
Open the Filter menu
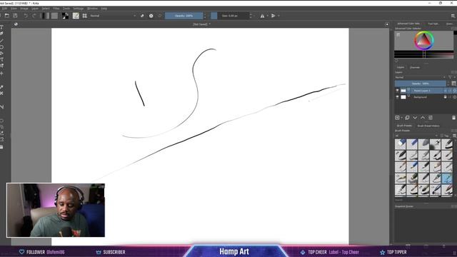(x=56, y=9)
